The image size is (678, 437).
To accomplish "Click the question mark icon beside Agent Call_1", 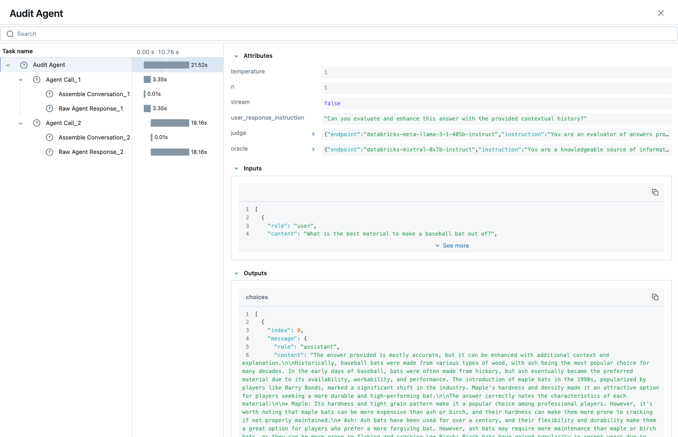I will pos(36,79).
